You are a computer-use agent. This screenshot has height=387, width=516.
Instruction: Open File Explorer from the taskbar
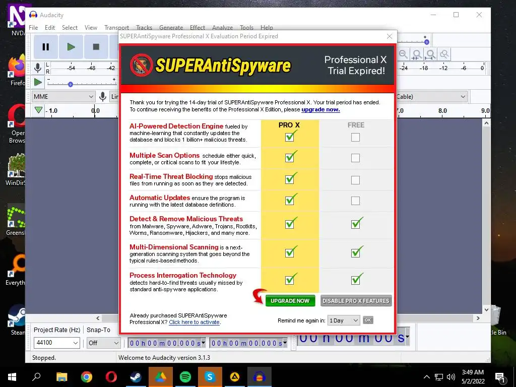61,377
